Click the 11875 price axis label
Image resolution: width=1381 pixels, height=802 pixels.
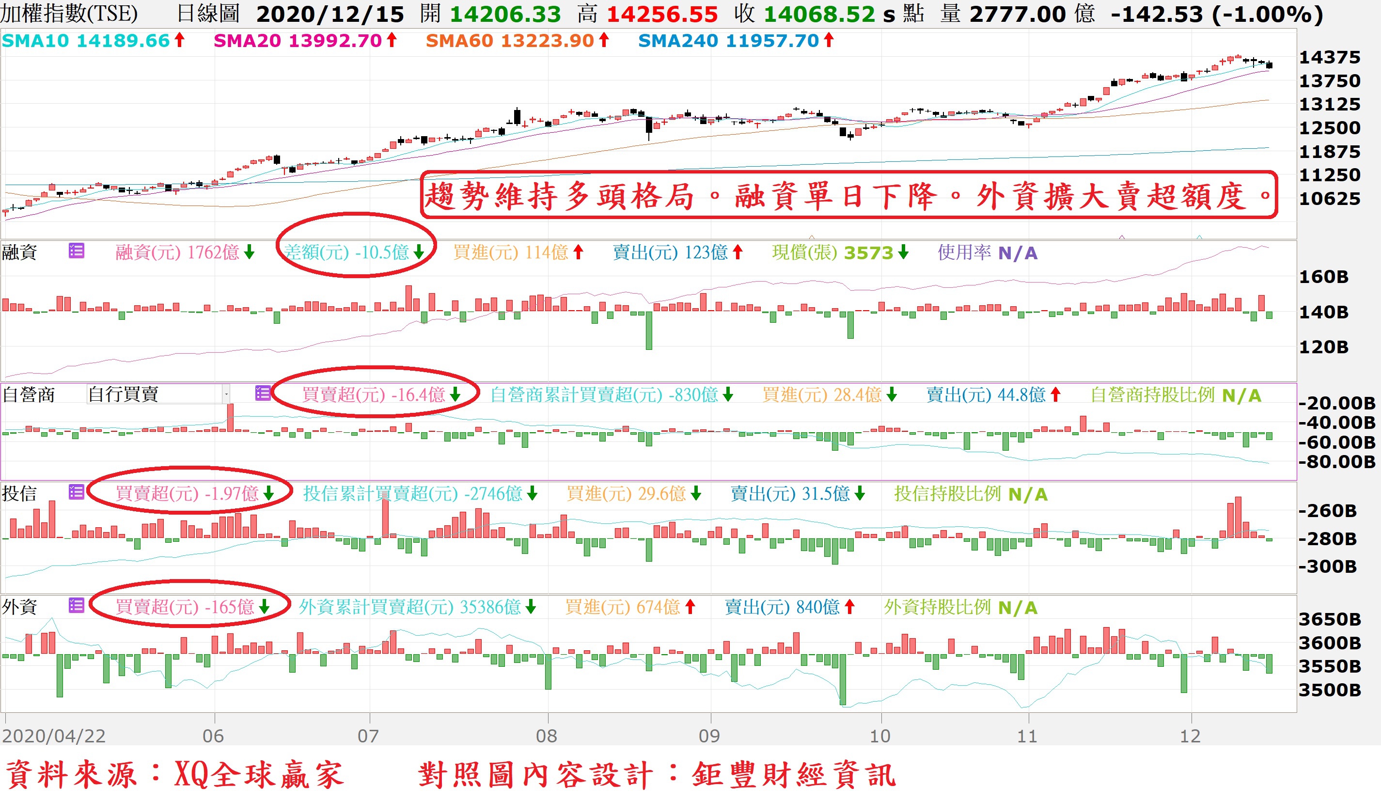[1330, 151]
